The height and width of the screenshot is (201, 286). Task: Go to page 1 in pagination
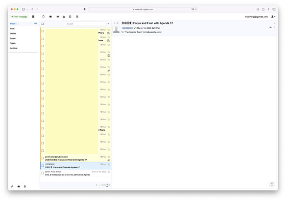(96, 185)
